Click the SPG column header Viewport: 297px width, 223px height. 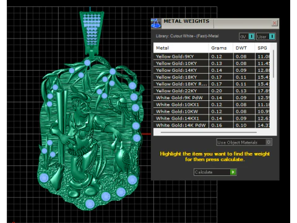262,48
